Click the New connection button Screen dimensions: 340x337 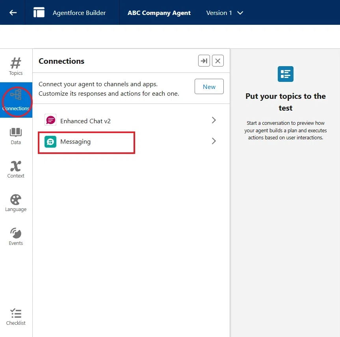[x=209, y=87]
